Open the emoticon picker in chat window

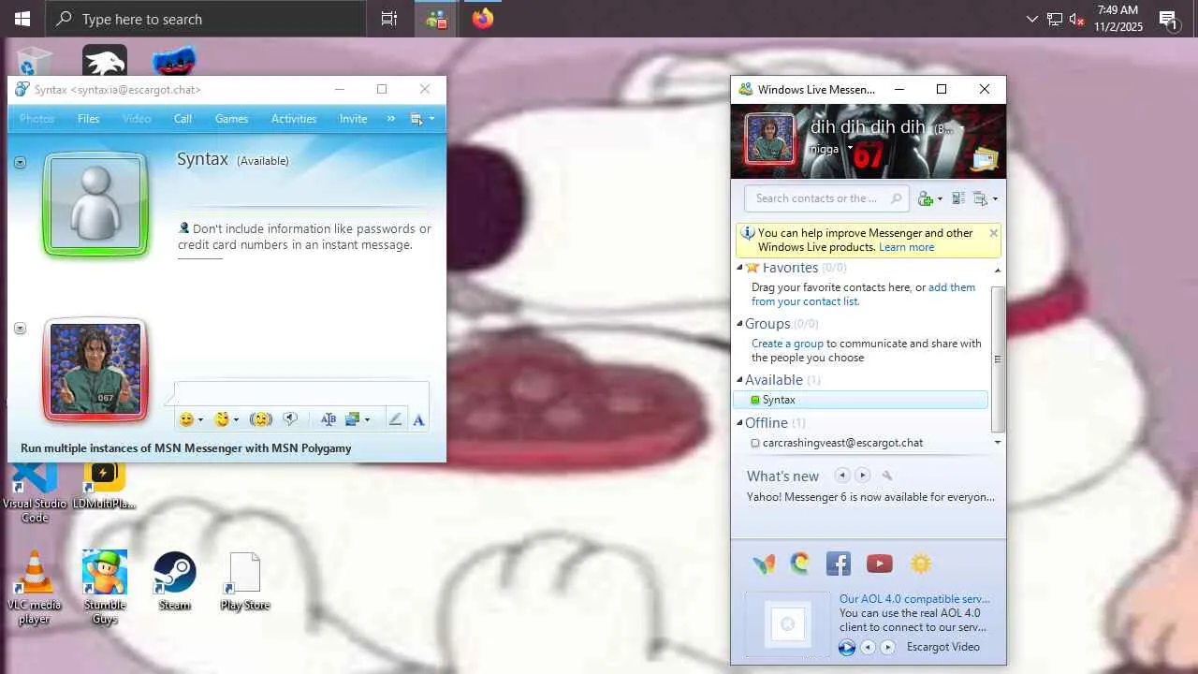190,419
